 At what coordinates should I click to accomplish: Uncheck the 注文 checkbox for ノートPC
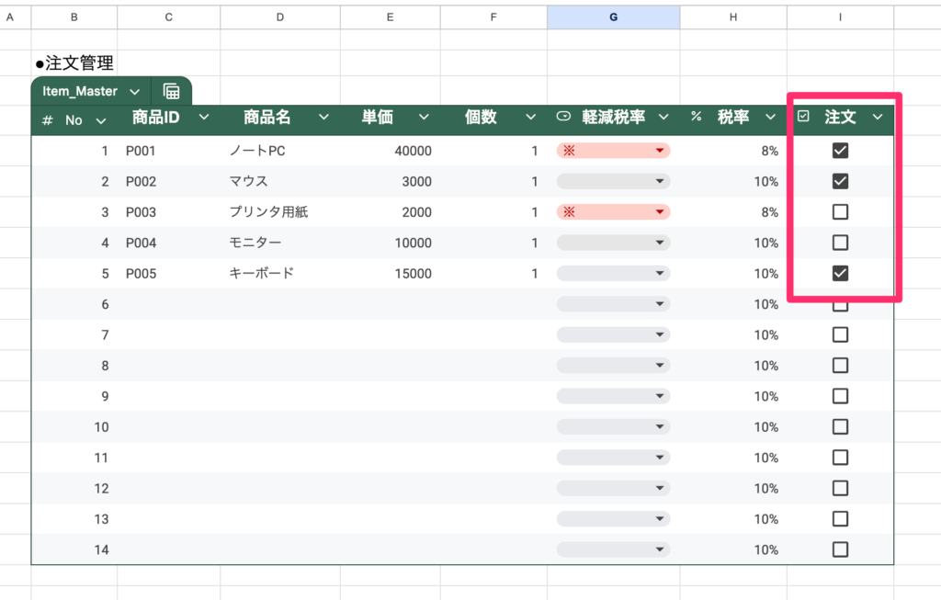(840, 151)
